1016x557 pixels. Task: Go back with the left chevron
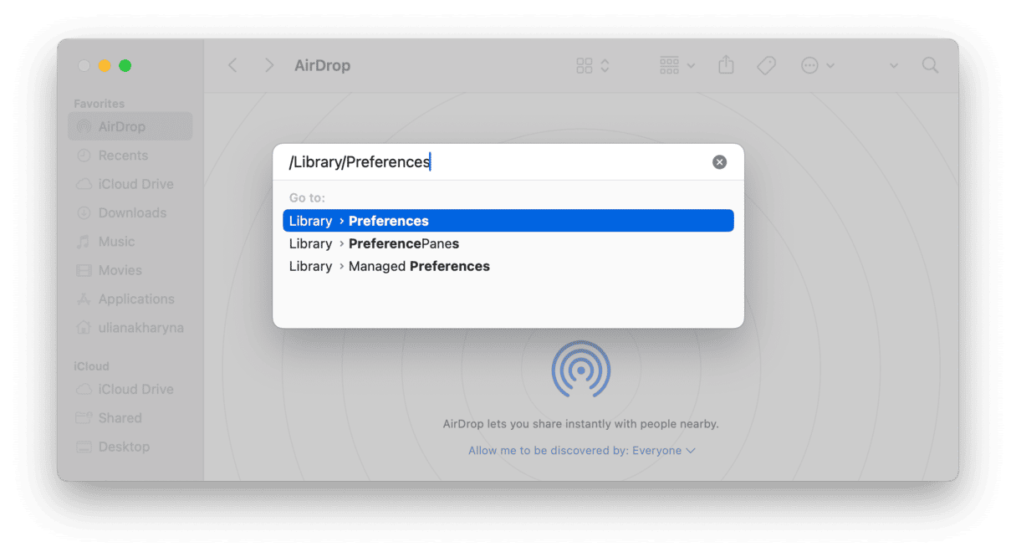[232, 65]
